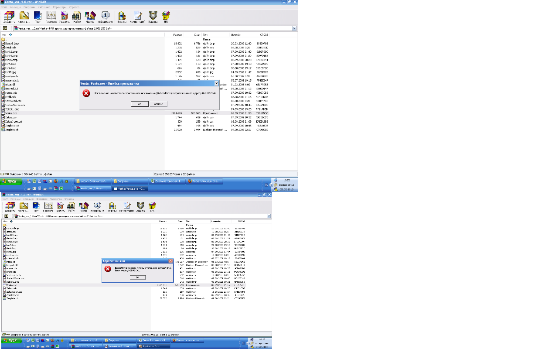Select Zarplata.xlt in upper WinRAR file list
This screenshot has width=558, height=349.
(12, 130)
